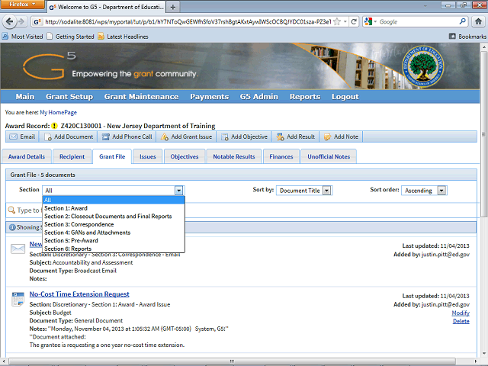Click Modify link for the extension request
This screenshot has width=488, height=366.
(x=461, y=313)
